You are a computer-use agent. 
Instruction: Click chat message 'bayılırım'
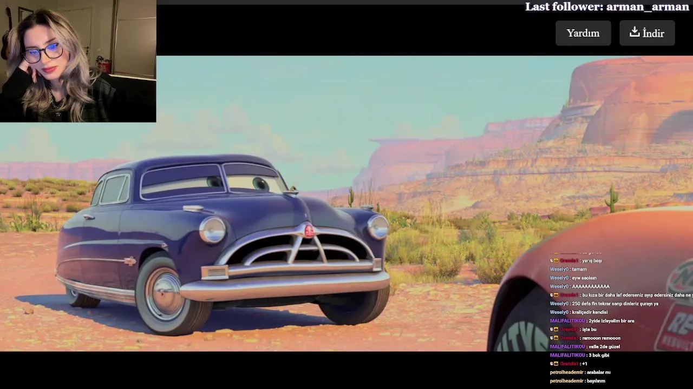pos(596,381)
